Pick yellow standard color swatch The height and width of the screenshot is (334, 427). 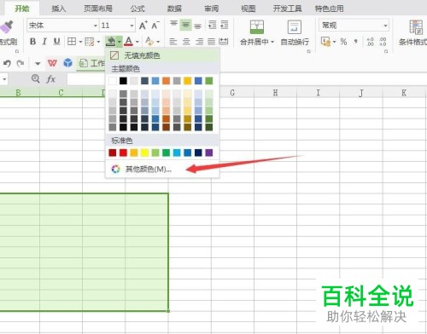coord(144,153)
